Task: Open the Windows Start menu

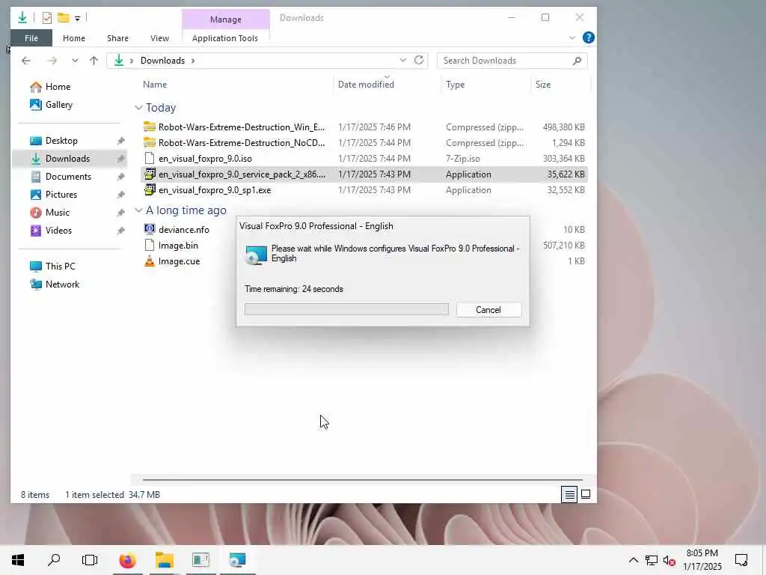Action: click(x=18, y=560)
